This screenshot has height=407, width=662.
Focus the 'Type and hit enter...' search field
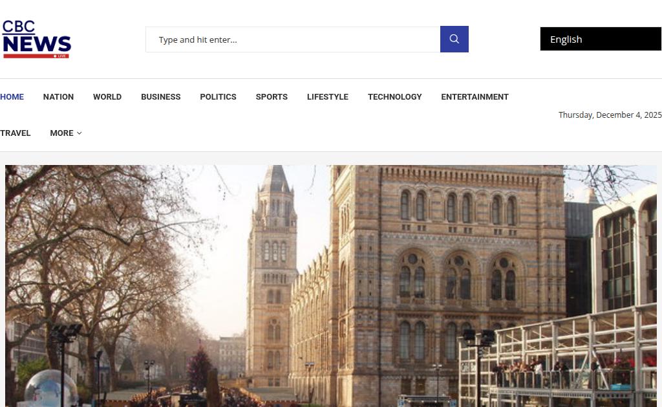click(293, 39)
